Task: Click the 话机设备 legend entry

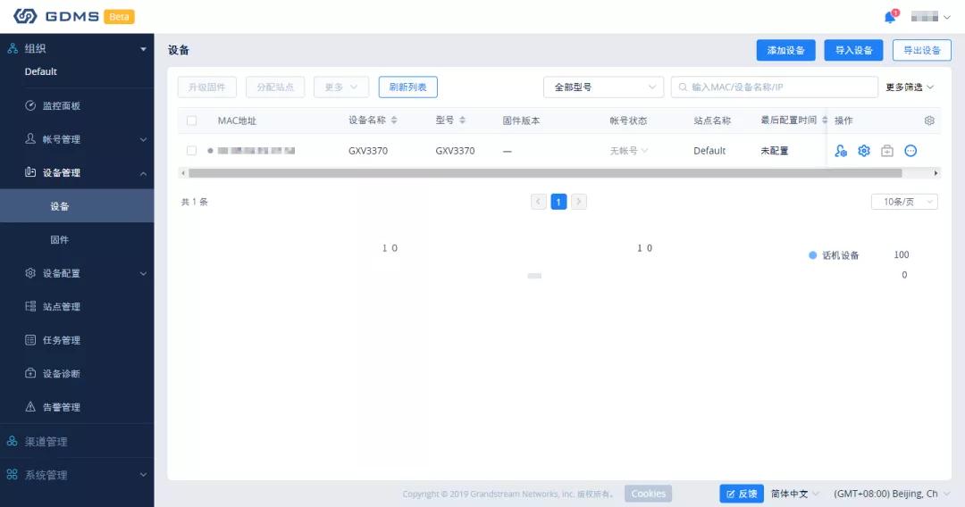Action: 834,255
